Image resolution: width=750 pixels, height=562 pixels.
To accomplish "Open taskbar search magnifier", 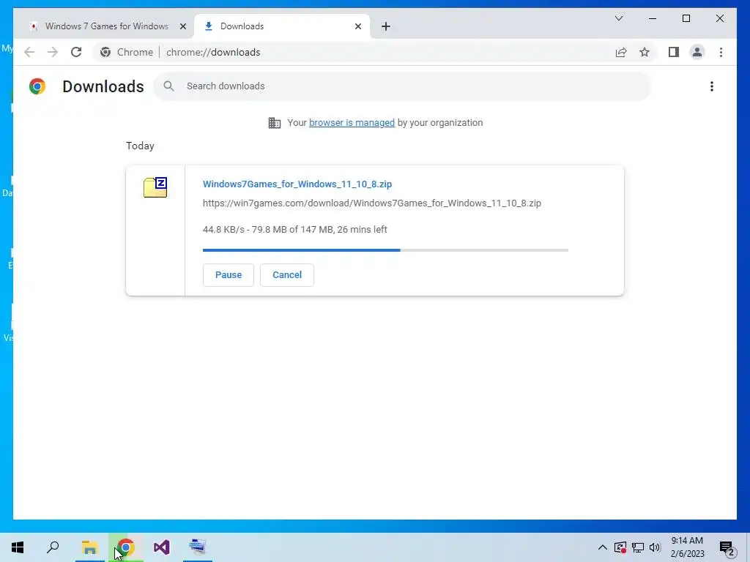I will coord(53,547).
